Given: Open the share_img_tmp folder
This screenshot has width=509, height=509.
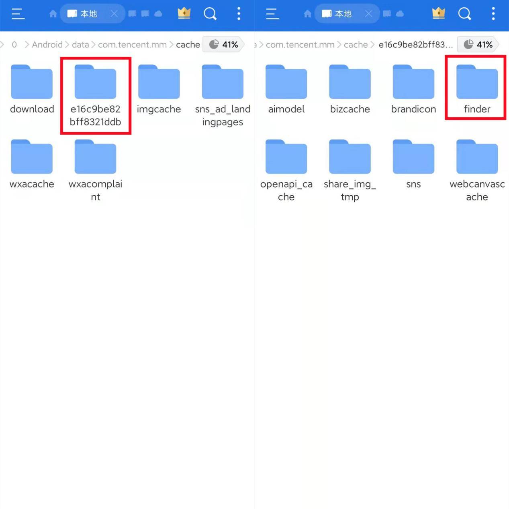Looking at the screenshot, I should coord(350,170).
